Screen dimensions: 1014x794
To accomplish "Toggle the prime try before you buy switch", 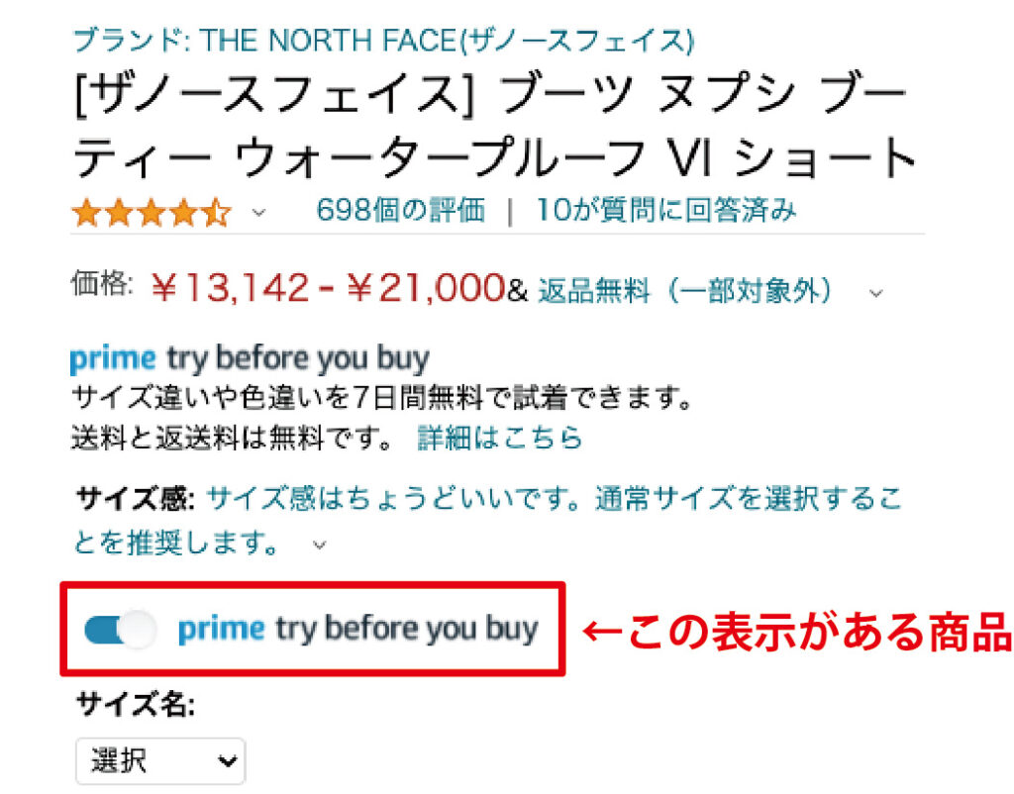I will (120, 629).
